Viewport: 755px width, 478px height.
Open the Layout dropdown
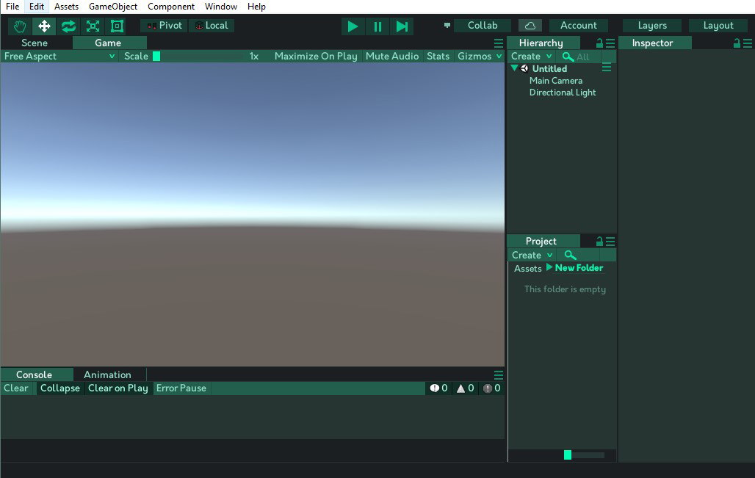[718, 26]
